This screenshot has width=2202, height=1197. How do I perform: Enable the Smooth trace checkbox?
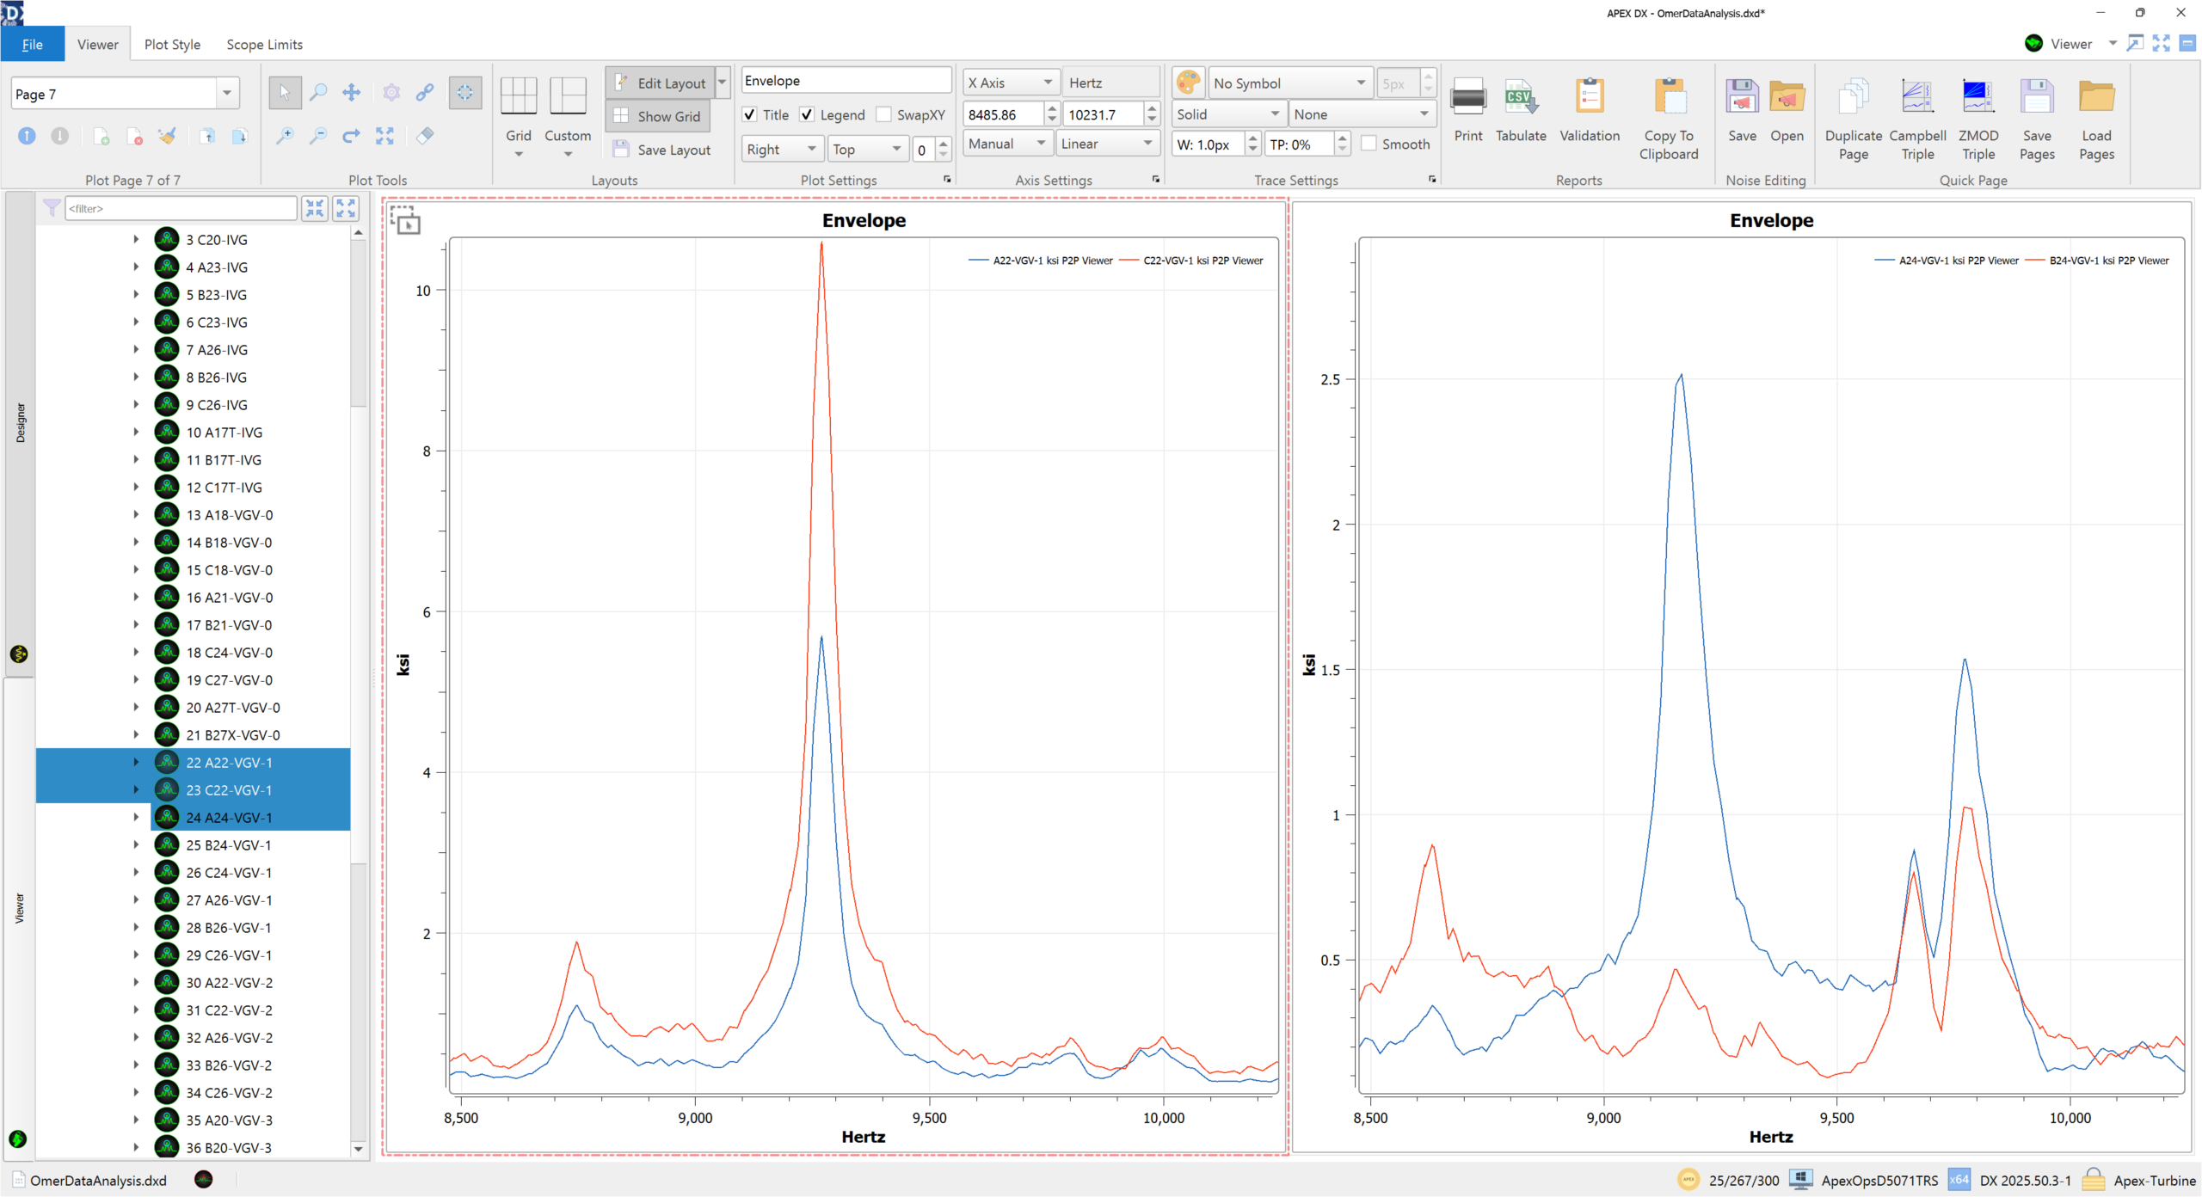[1369, 144]
